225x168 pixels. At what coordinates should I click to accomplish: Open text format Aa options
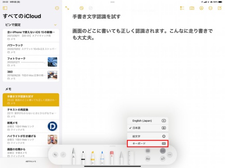point(148,159)
